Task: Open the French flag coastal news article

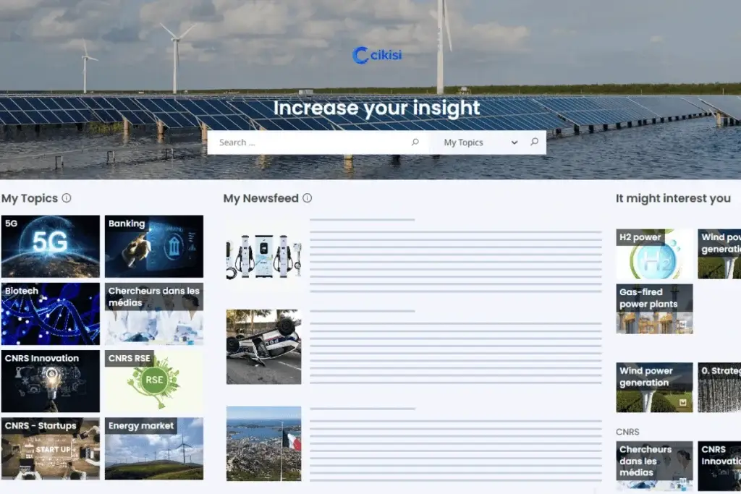Action: (263, 443)
